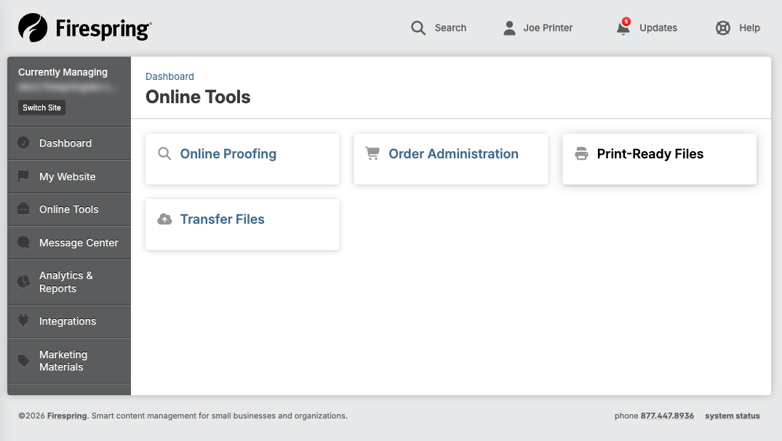Click the Updates bell notification icon
The height and width of the screenshot is (441, 782).
click(x=623, y=28)
